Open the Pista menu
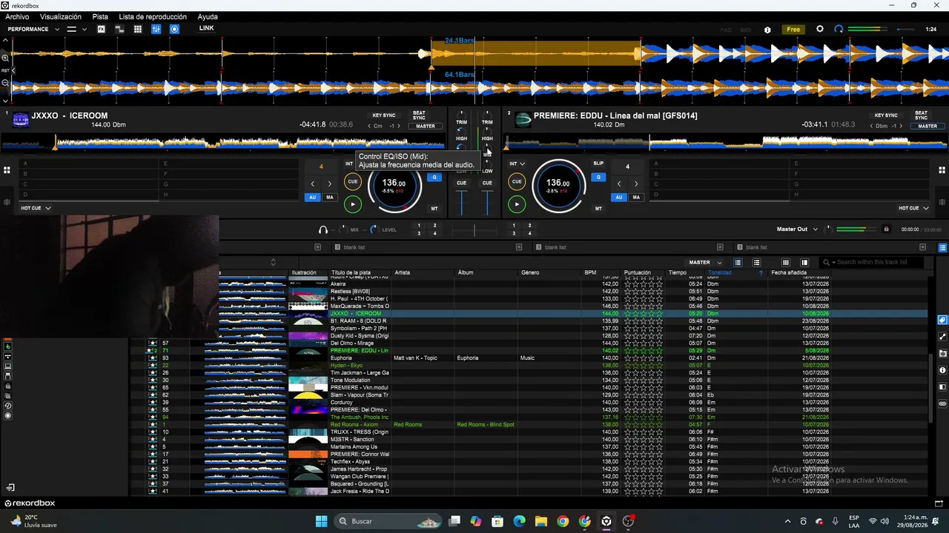 (x=100, y=17)
